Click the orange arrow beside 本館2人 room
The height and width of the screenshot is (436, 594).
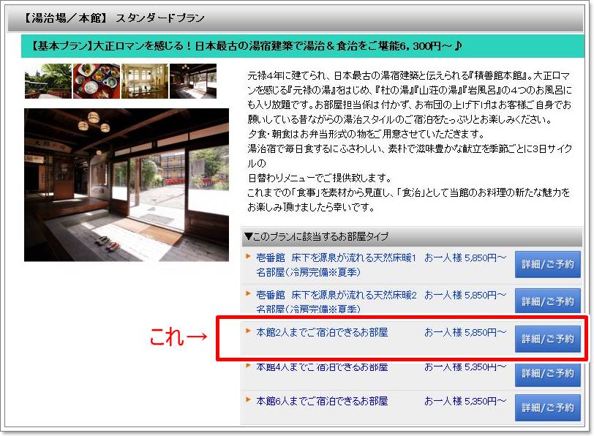248,331
